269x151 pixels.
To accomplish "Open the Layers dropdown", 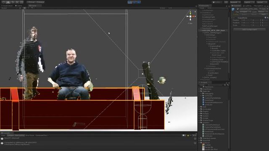I will tap(249, 2).
